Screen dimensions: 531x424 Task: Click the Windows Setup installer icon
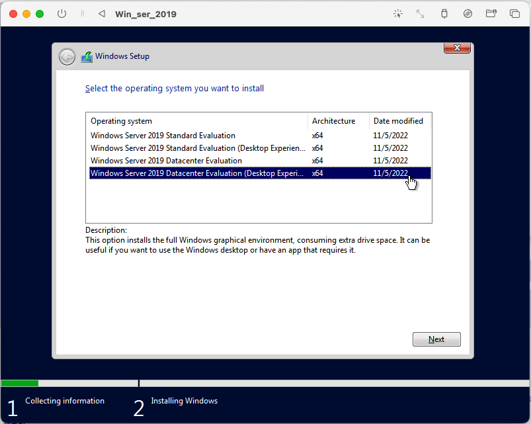[x=87, y=57]
